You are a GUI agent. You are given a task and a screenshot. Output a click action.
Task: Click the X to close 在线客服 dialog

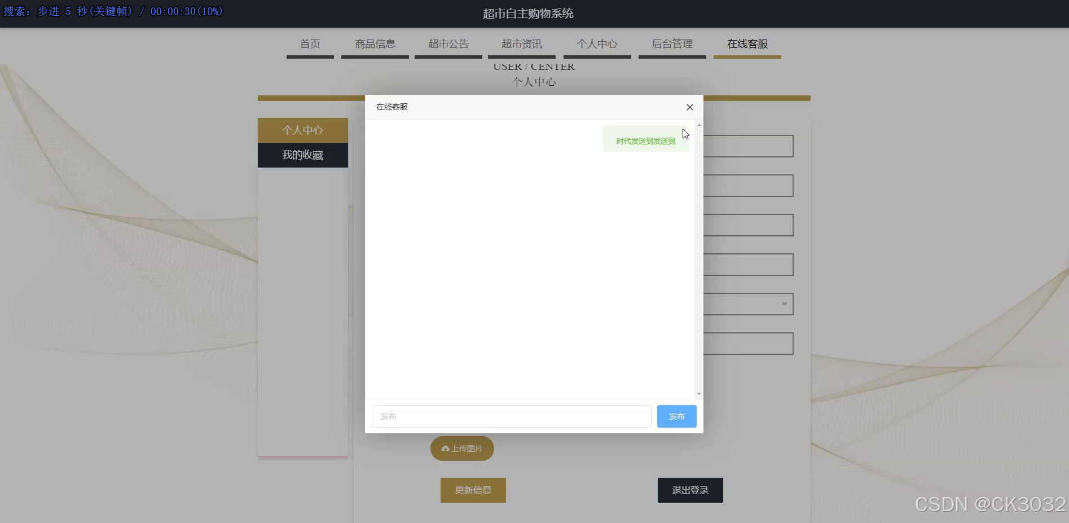(689, 107)
